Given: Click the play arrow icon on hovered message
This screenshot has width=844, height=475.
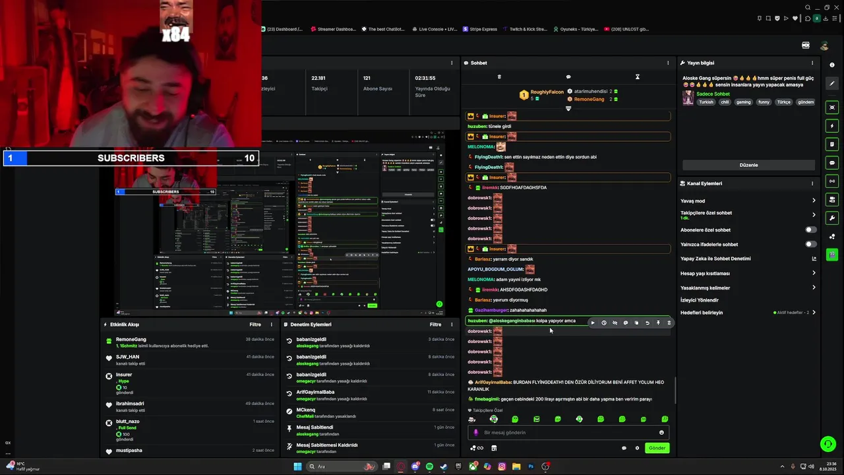Looking at the screenshot, I should coord(593,323).
